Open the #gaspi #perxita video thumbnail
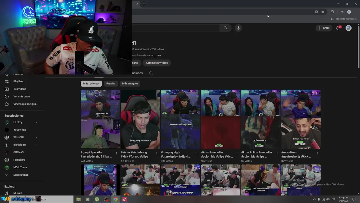 (100, 119)
